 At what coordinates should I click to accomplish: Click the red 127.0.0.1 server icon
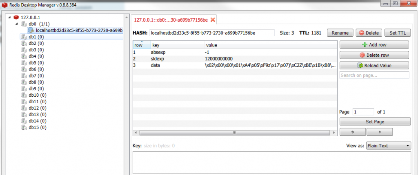pyautogui.click(x=16, y=17)
